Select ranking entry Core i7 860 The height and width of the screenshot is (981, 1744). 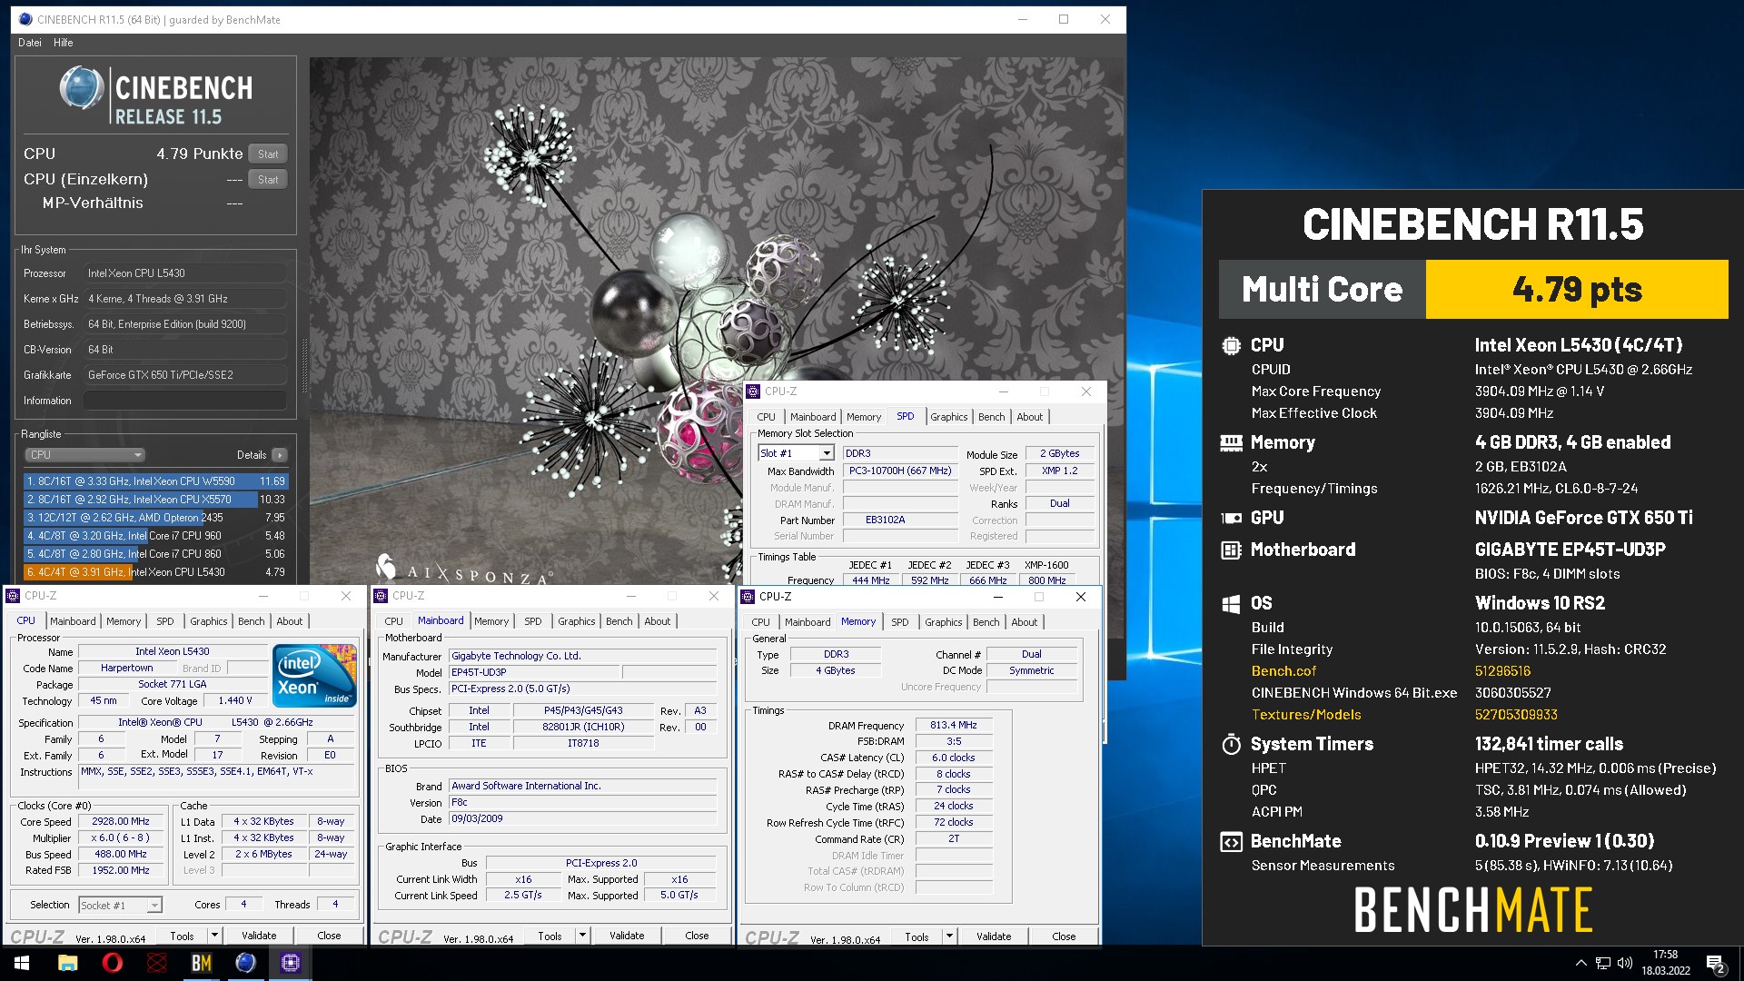(156, 554)
